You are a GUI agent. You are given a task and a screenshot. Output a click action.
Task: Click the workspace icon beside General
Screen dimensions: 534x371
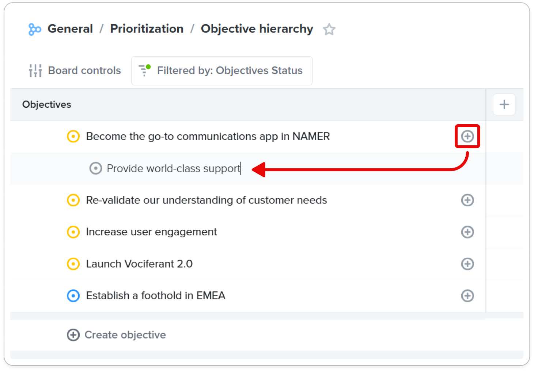35,29
